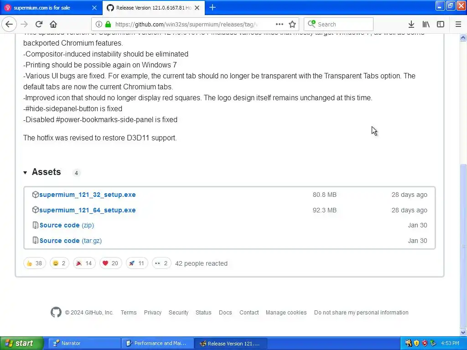This screenshot has width=467, height=350.
Task: Open the Windows Start menu
Action: [21, 344]
